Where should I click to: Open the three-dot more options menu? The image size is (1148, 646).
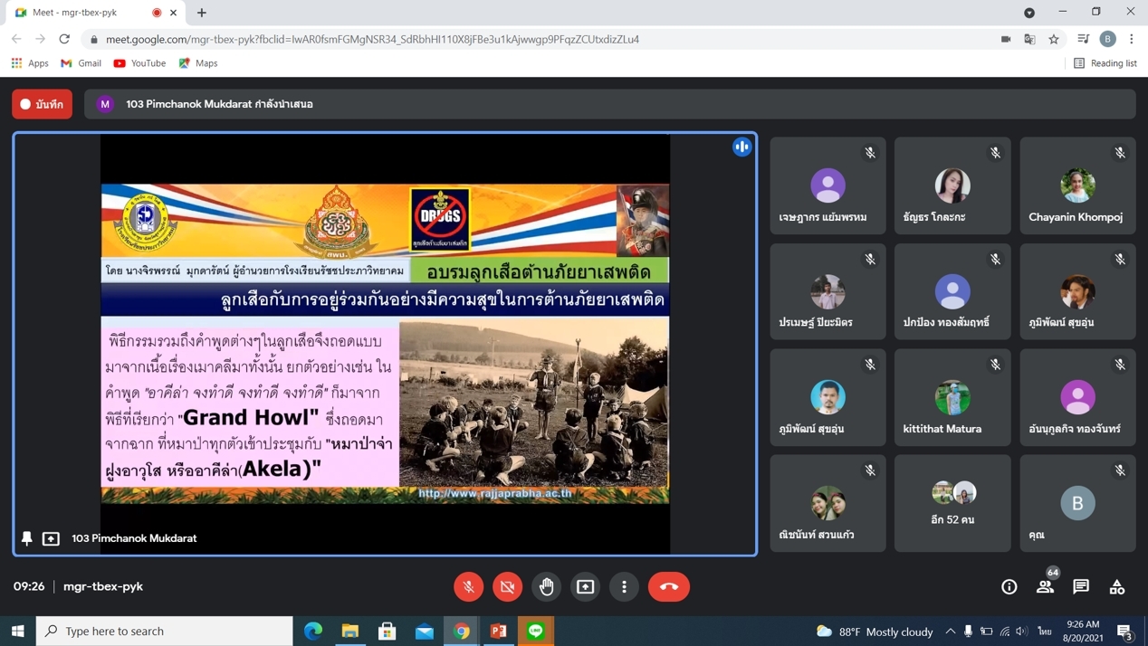pos(624,586)
